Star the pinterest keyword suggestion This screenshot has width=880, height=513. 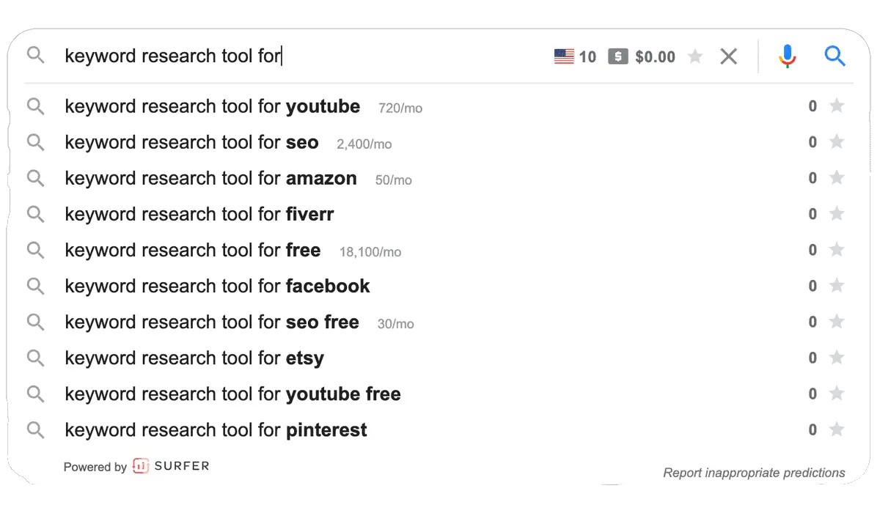point(836,429)
